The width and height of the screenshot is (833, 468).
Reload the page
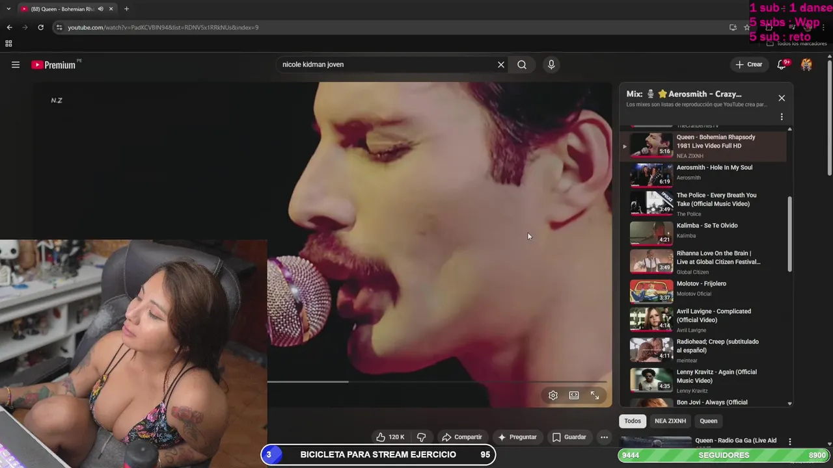(x=40, y=27)
